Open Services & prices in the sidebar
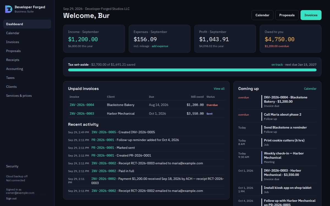This screenshot has height=206, width=330. pos(27,96)
